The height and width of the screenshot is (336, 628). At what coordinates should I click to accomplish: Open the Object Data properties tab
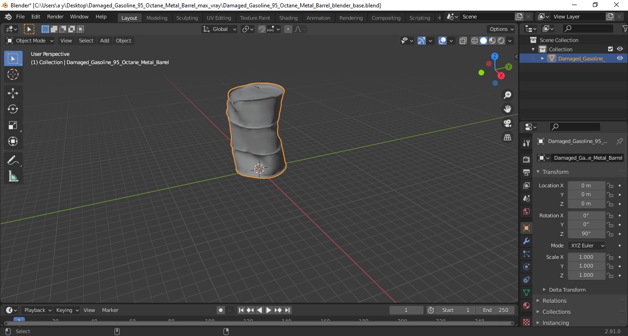tap(526, 293)
